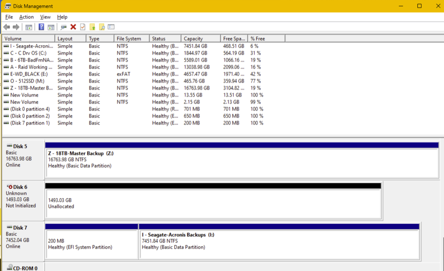444x271 pixels.
Task: Sort by the Free Space column header
Action: (x=234, y=39)
